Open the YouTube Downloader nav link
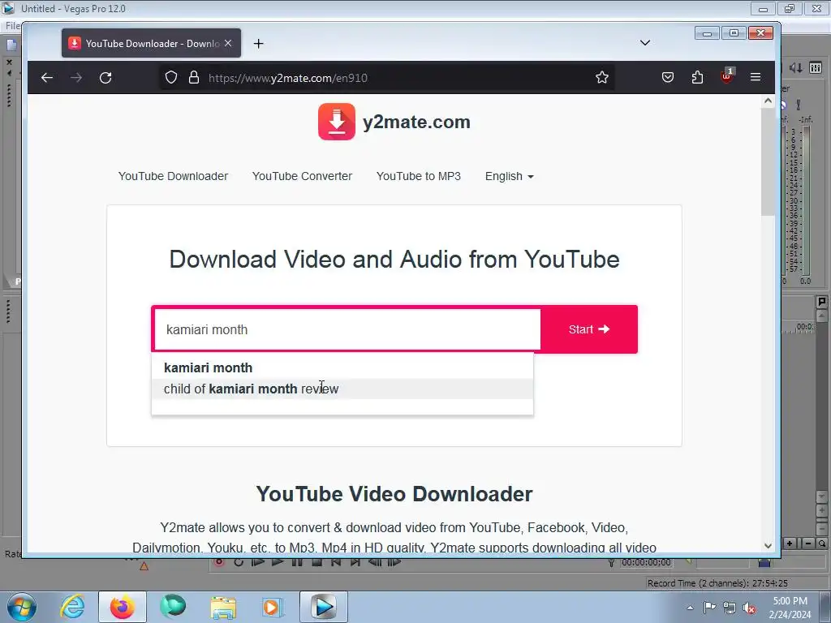Screen dimensions: 831x623 [x=173, y=176]
